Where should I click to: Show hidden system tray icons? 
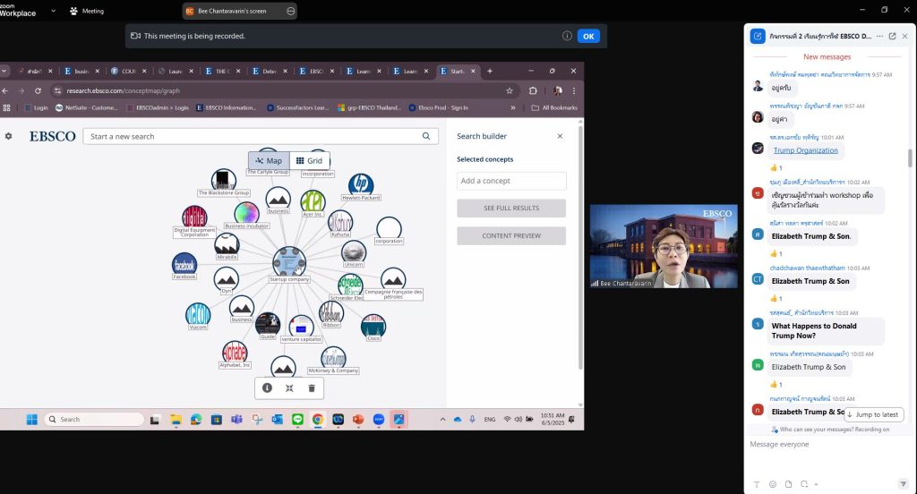pos(442,419)
